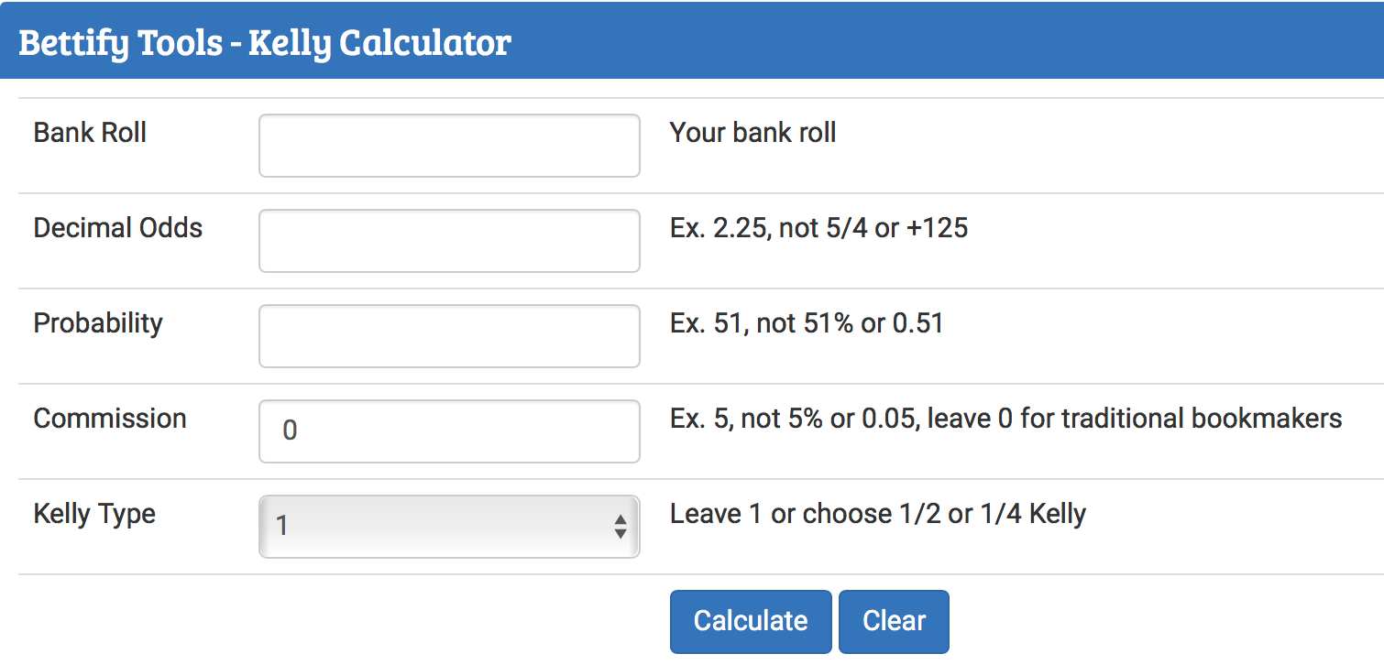This screenshot has height=665, width=1384.
Task: Click the commission example hint text
Action: 1005,419
